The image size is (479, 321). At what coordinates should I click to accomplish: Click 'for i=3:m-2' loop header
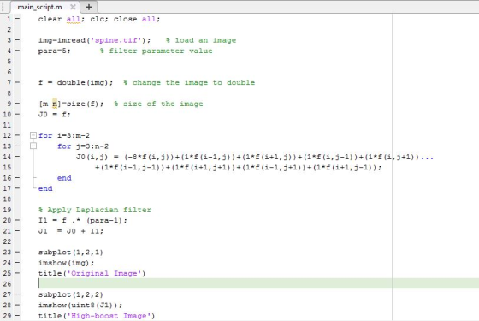[64, 135]
